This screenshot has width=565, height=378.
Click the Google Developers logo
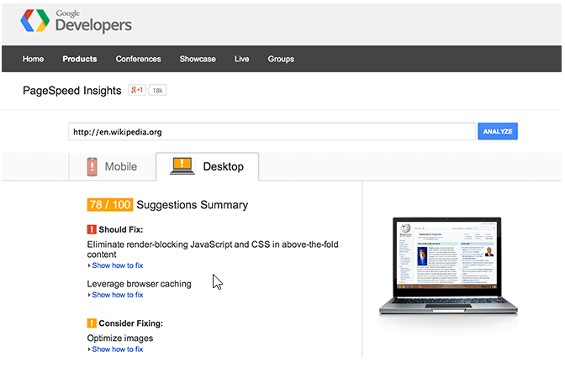click(76, 21)
